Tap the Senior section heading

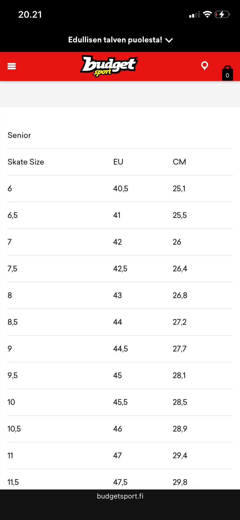19,135
